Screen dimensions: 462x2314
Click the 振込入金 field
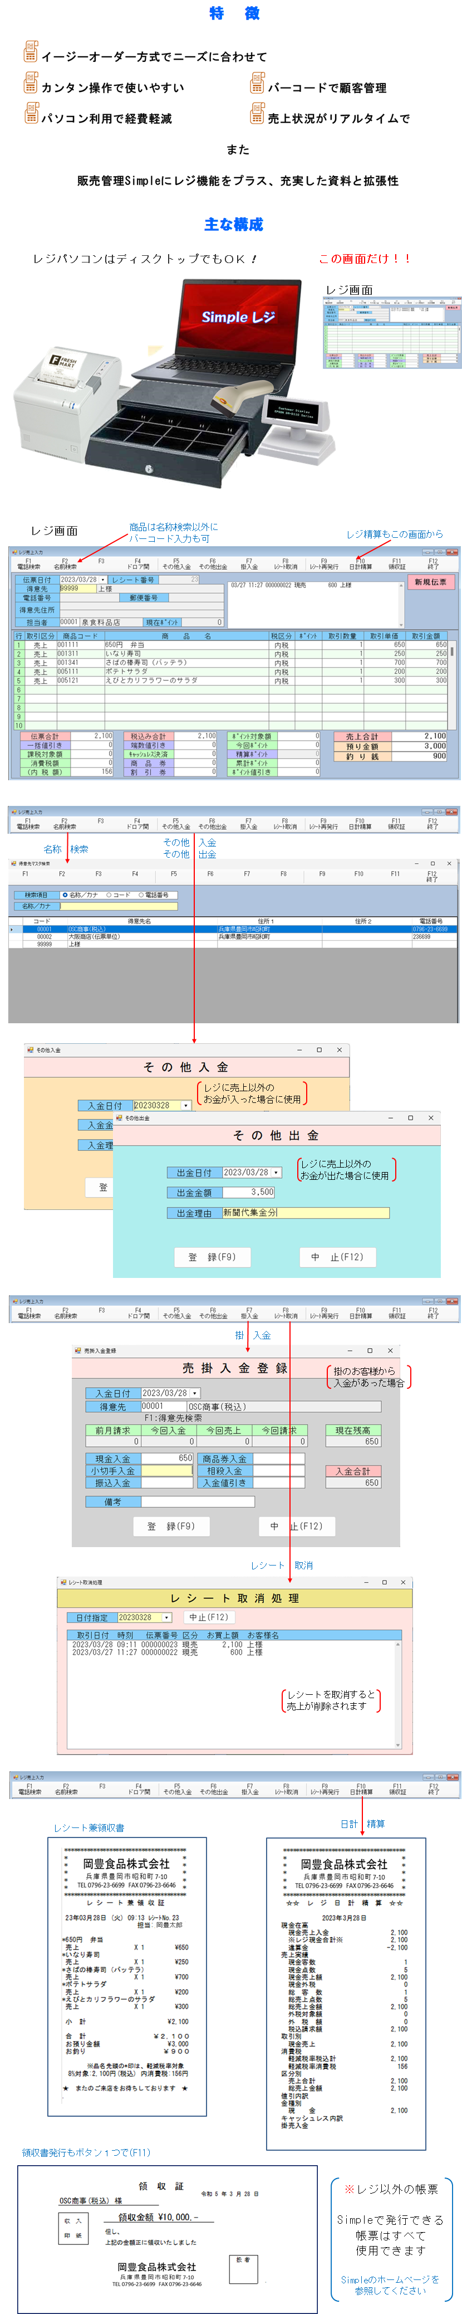coord(167,1483)
